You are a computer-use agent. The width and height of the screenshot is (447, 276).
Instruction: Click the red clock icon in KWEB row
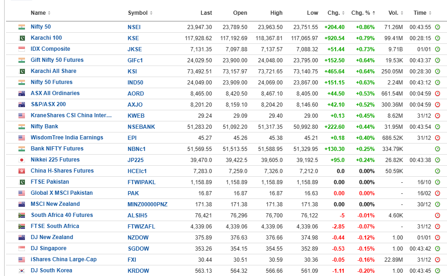tap(438, 116)
